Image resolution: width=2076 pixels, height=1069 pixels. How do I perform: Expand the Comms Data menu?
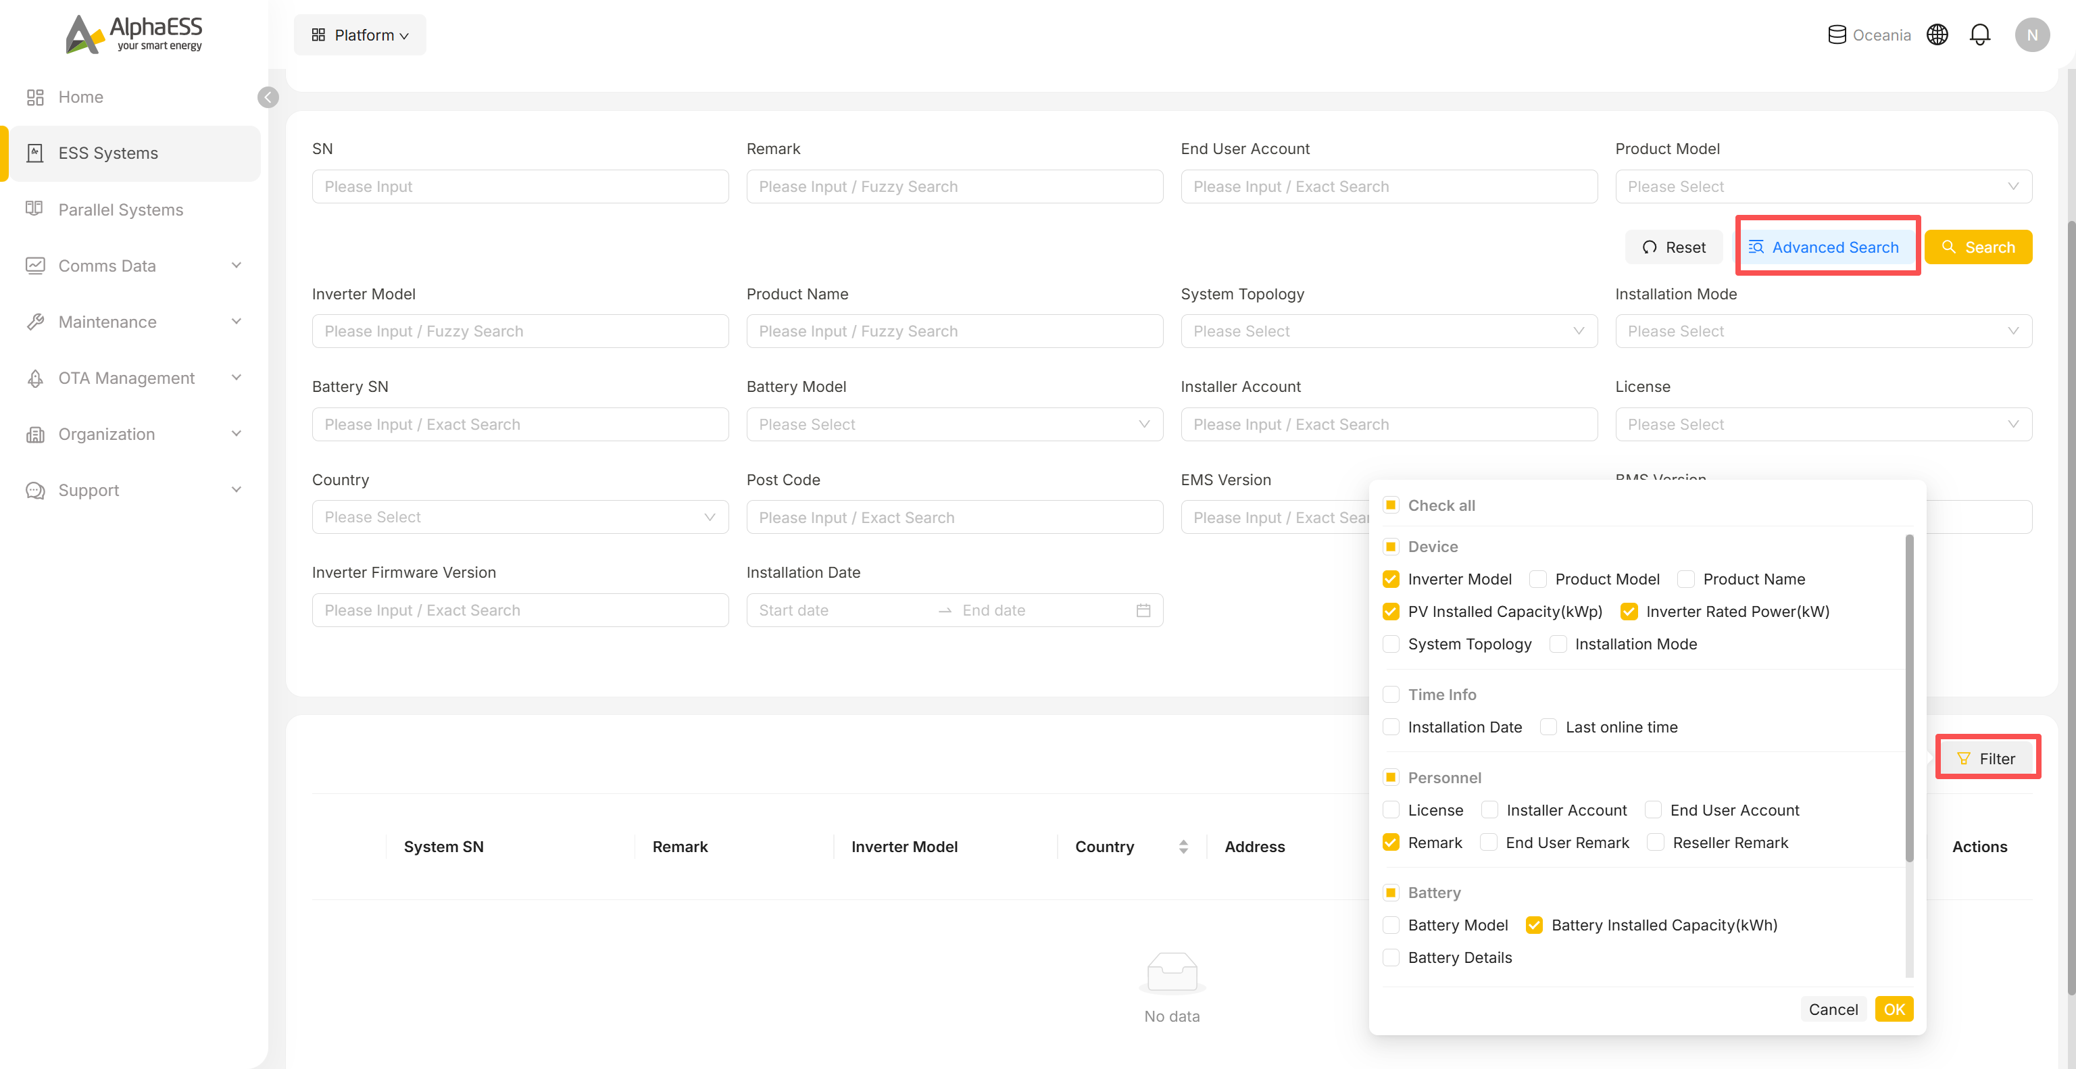pyautogui.click(x=134, y=265)
